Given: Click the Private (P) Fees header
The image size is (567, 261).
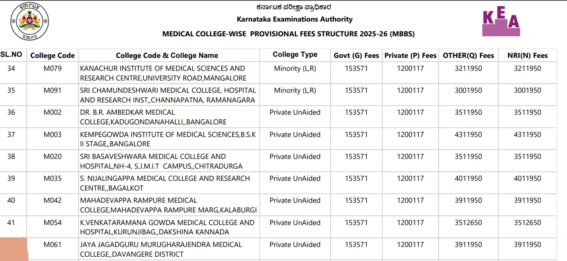Looking at the screenshot, I should click(x=410, y=55).
